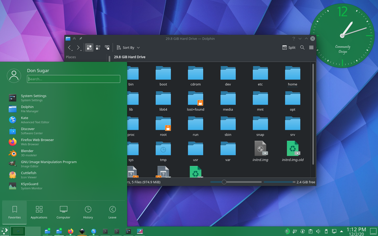Select the initrd.img.old file

tap(293, 152)
